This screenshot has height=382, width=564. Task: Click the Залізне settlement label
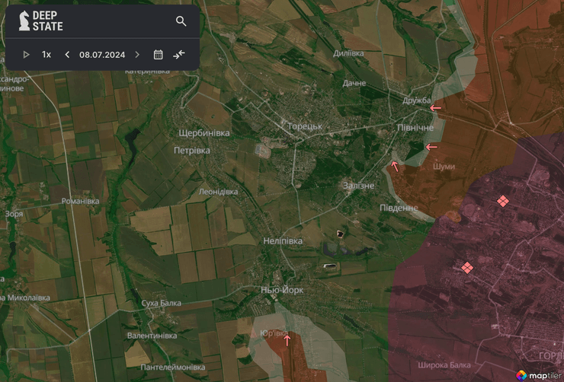(x=357, y=186)
